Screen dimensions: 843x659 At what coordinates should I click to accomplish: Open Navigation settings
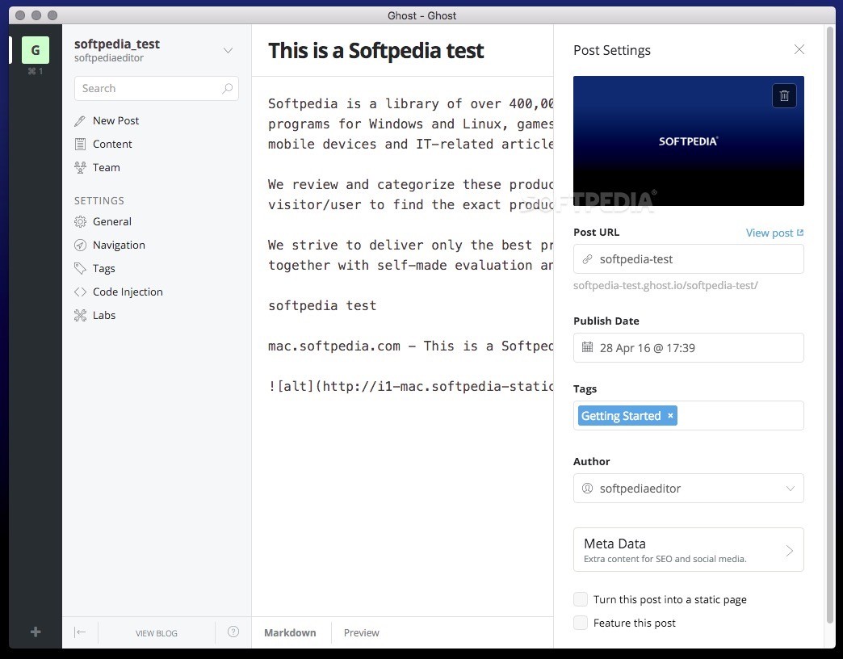point(119,246)
